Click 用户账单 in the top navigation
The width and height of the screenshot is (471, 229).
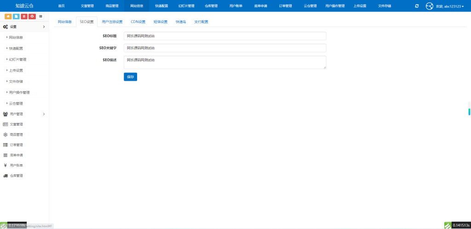tap(236, 6)
